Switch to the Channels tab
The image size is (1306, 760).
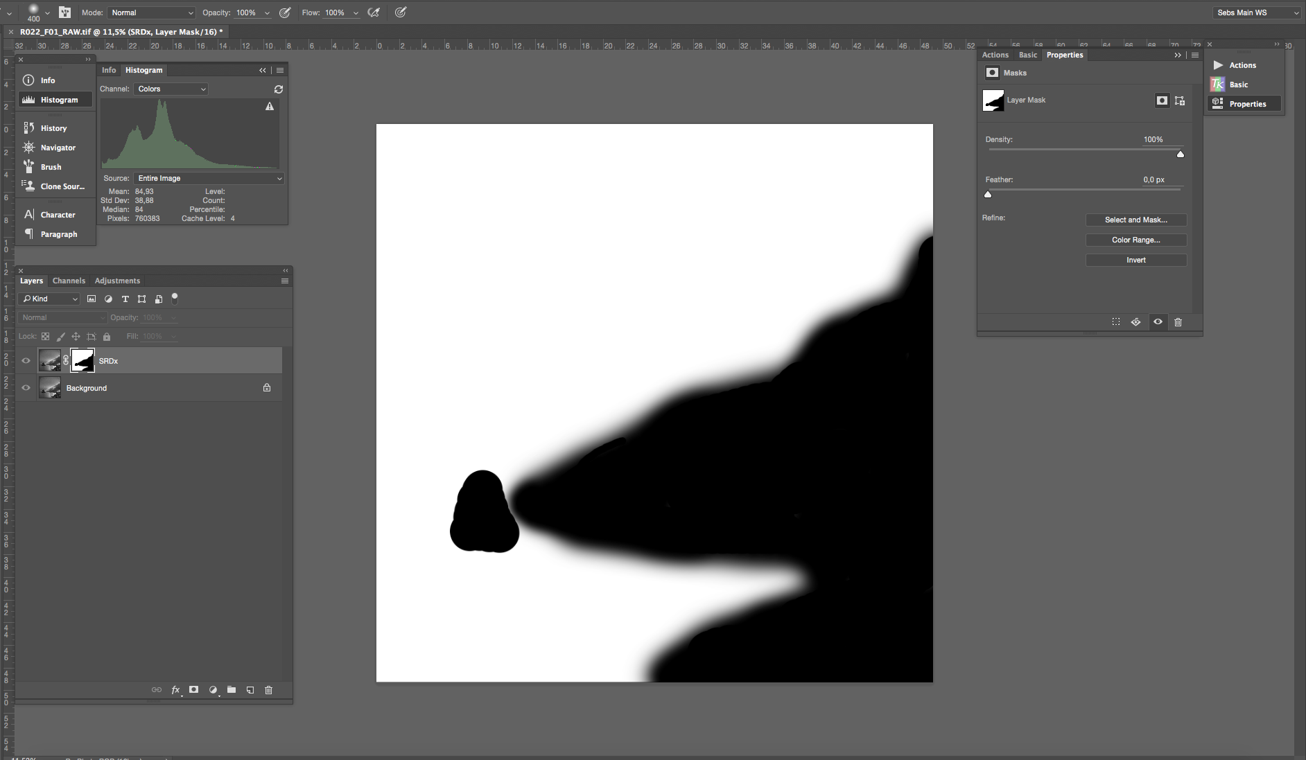(x=69, y=281)
